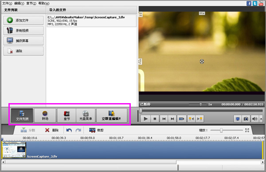Jump to previous frame
266x172 pixels.
[x=164, y=119]
